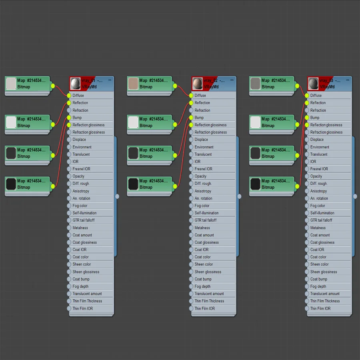
Task: Click the Fresnel IOR input socket on vray_02
Action: pos(191,169)
